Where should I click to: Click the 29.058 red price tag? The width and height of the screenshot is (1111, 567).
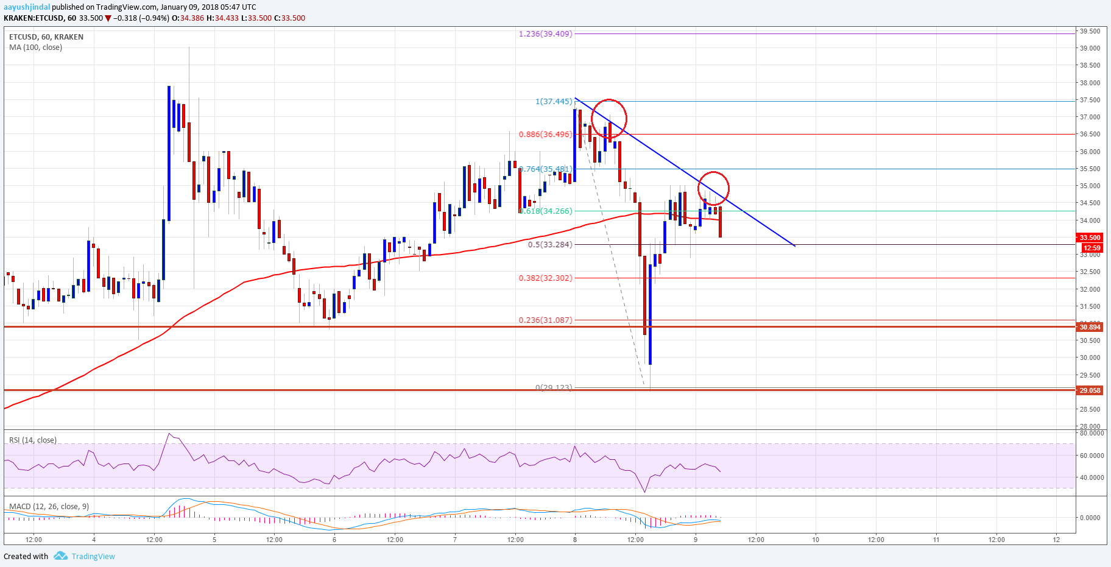click(x=1090, y=390)
